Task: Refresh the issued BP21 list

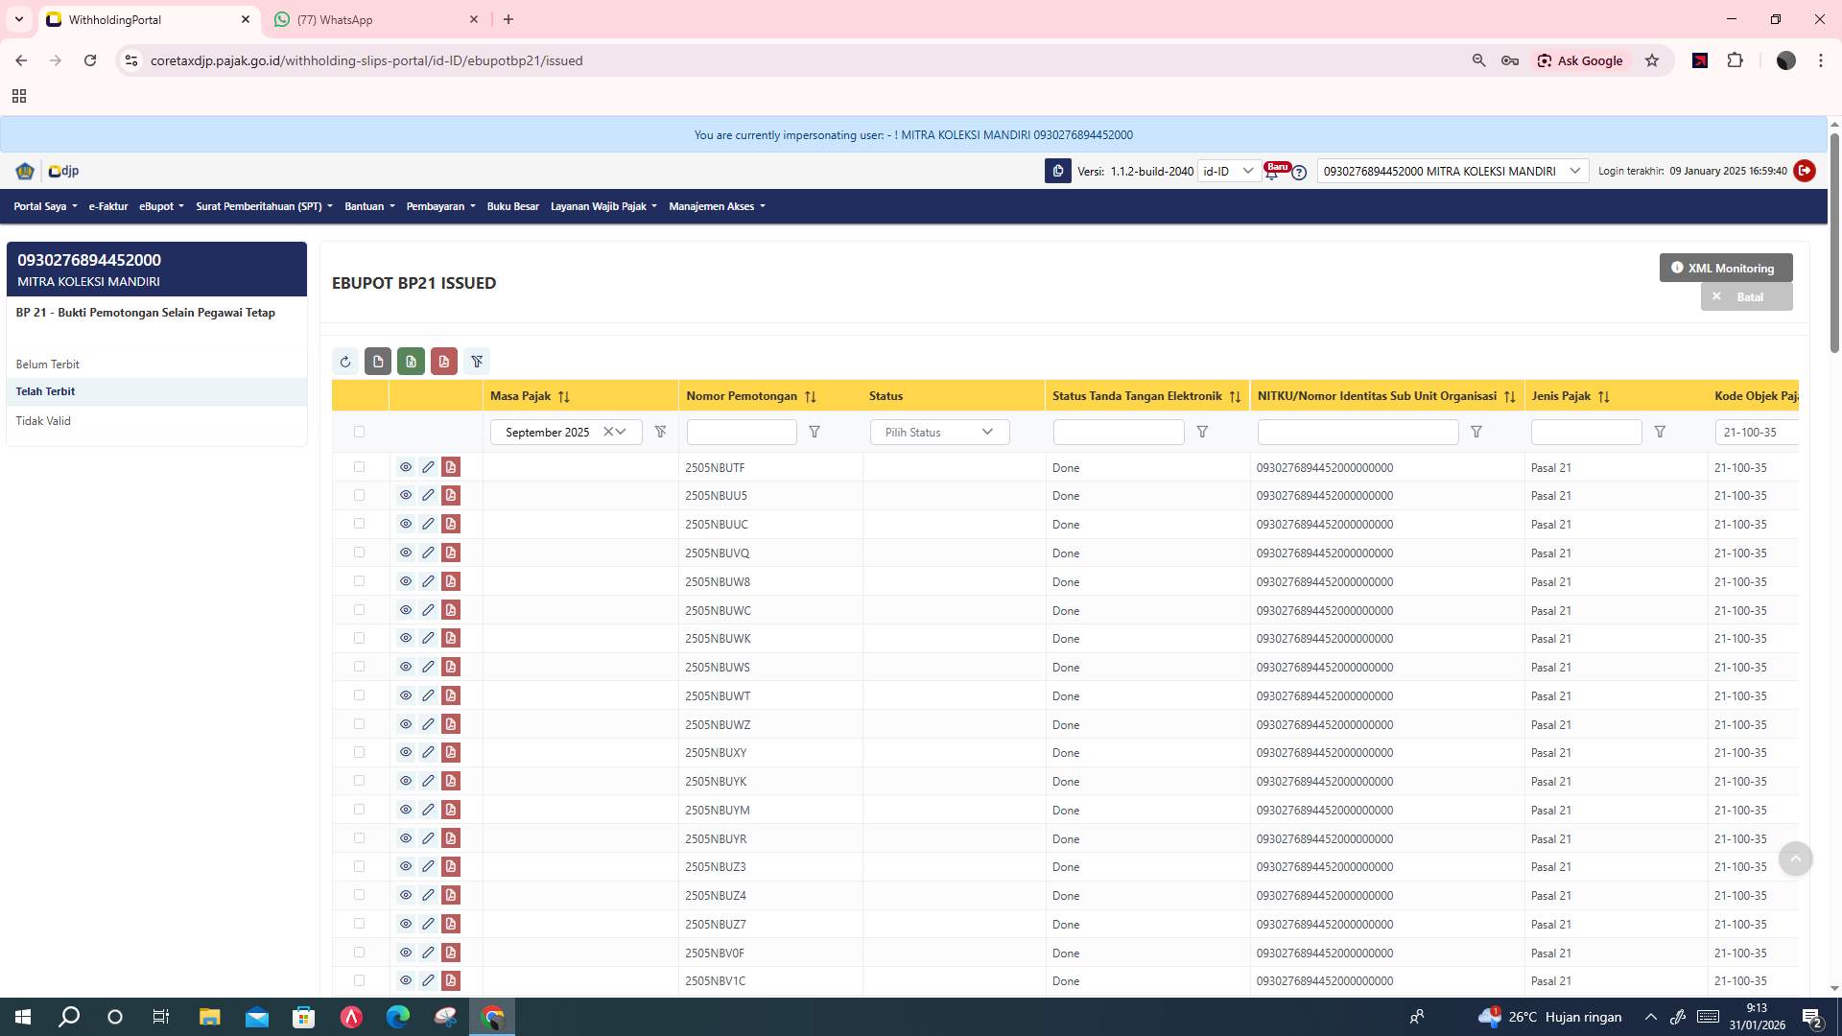Action: tap(345, 362)
